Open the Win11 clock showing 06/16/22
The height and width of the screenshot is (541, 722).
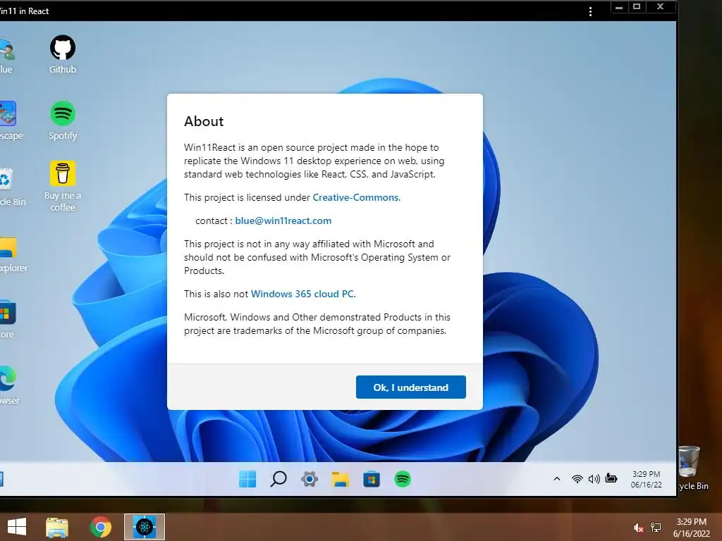[x=646, y=479]
